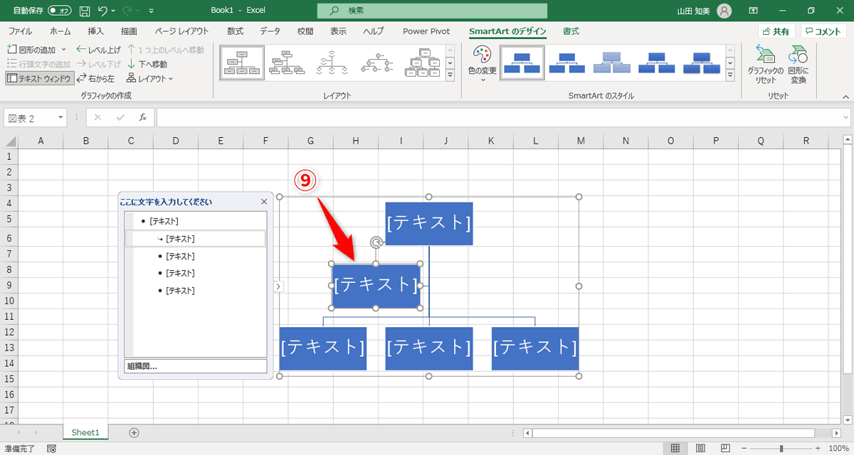Viewport: 854px width, 455px height.
Task: Click the first [テキスト] bullet in text pane
Action: point(164,222)
